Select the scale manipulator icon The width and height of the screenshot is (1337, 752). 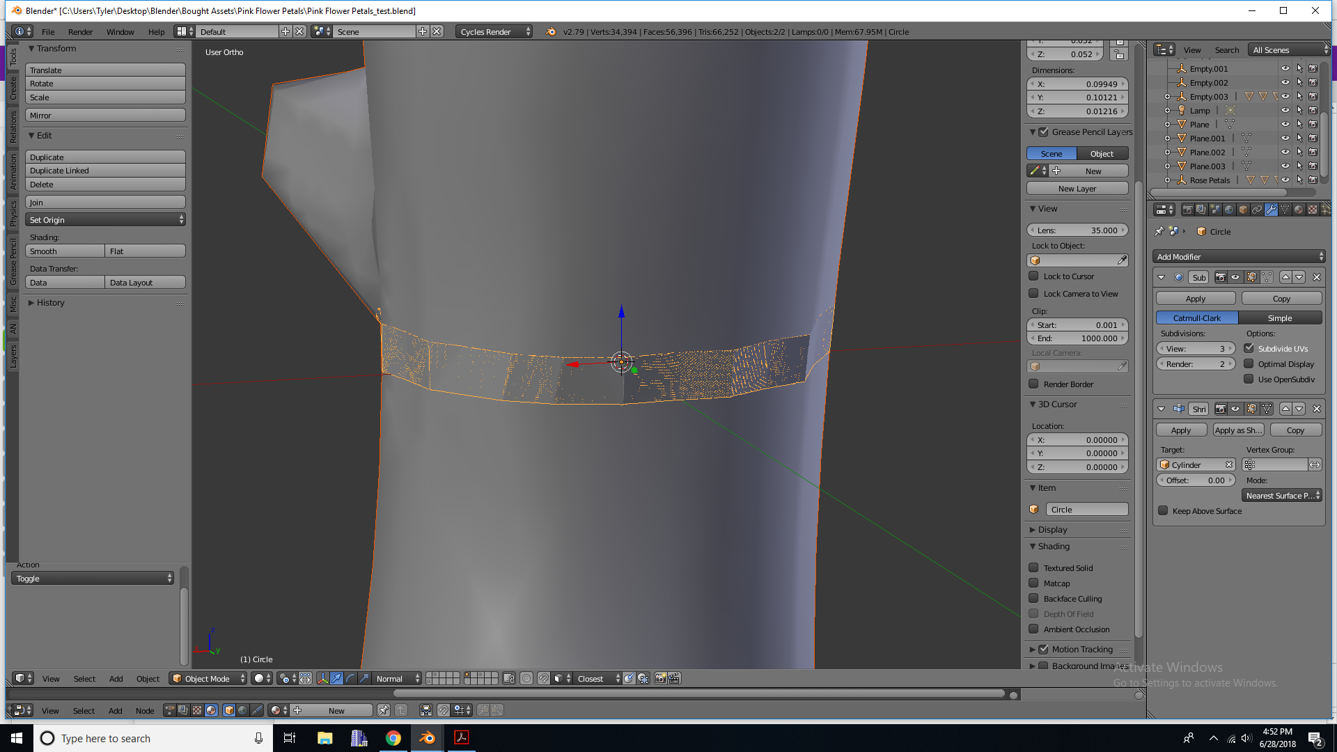click(x=363, y=678)
